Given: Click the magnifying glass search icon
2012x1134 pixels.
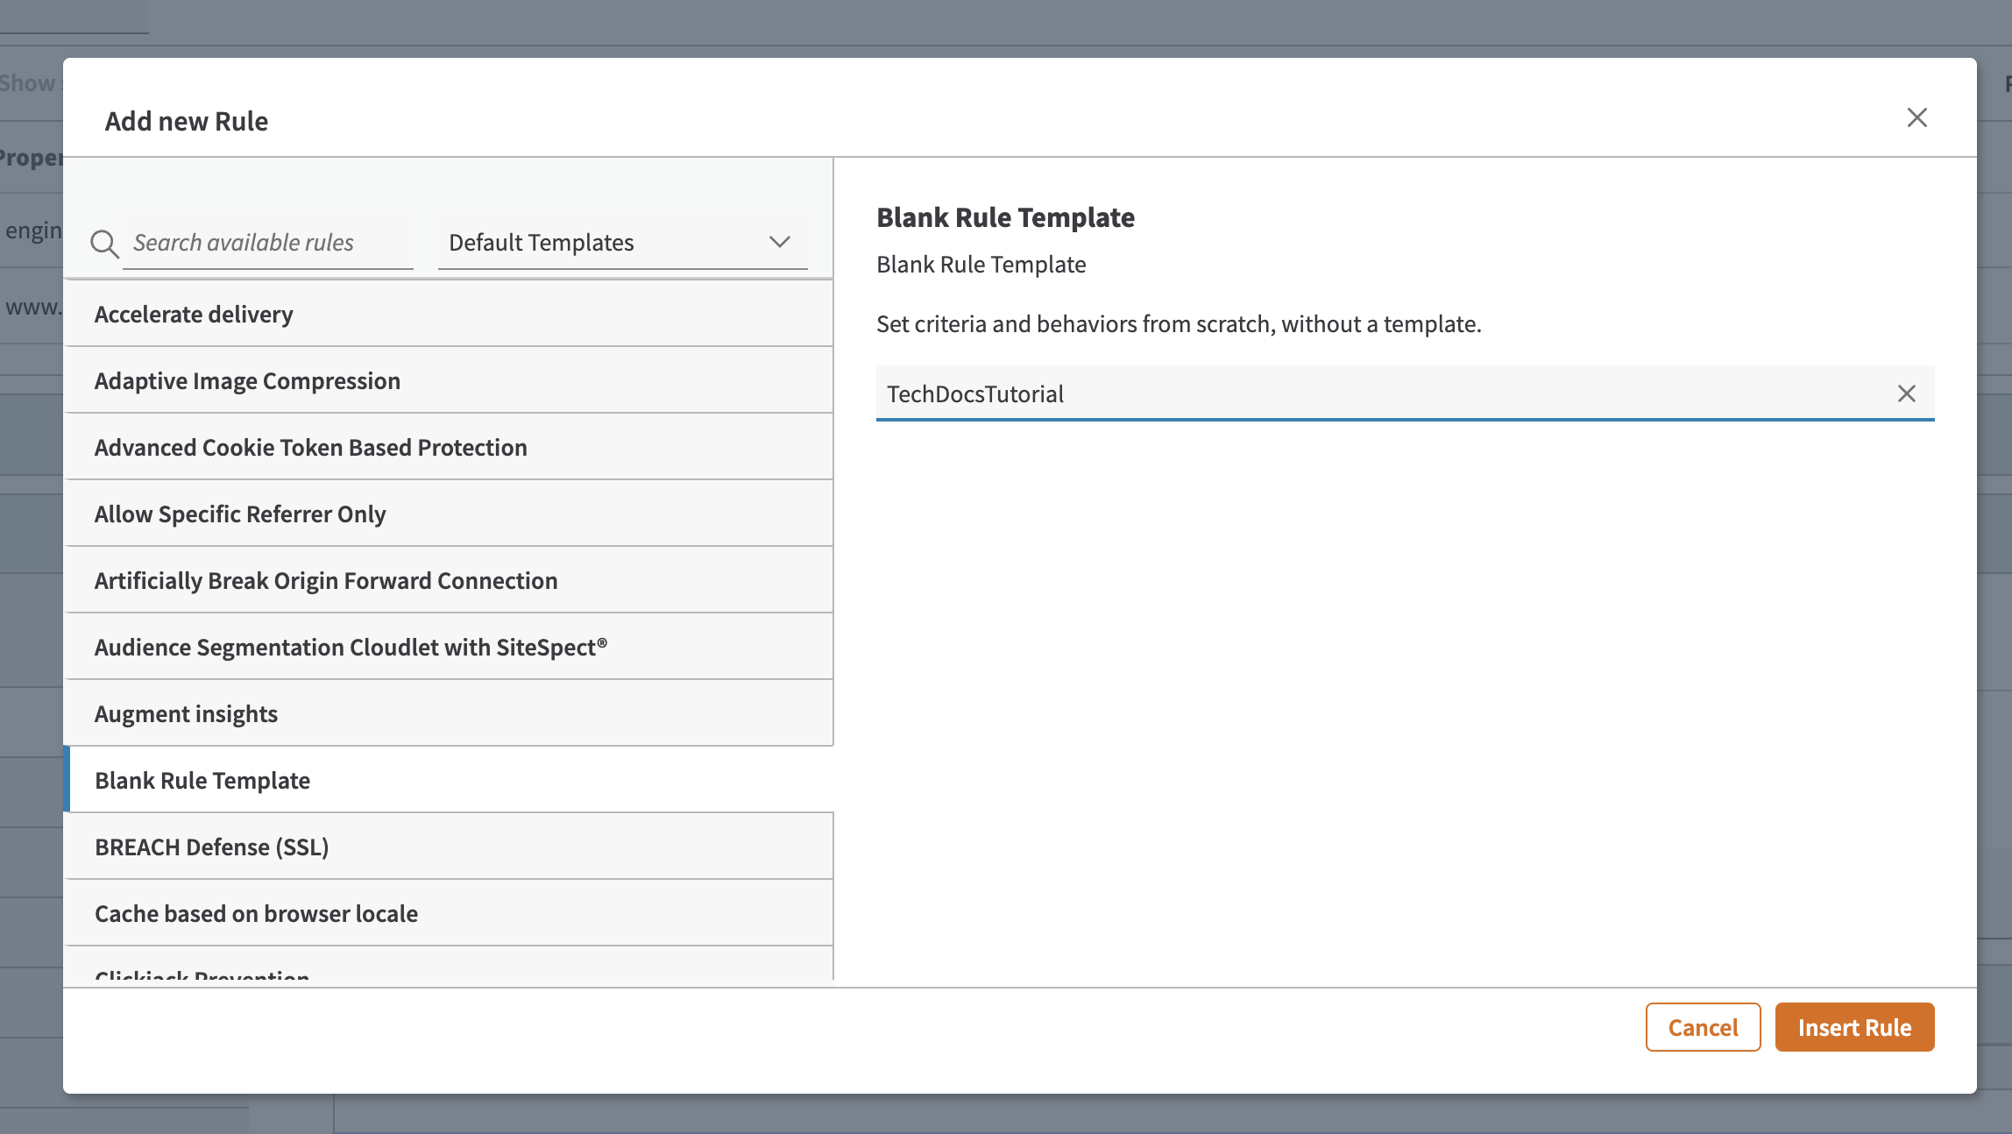Looking at the screenshot, I should pyautogui.click(x=105, y=244).
